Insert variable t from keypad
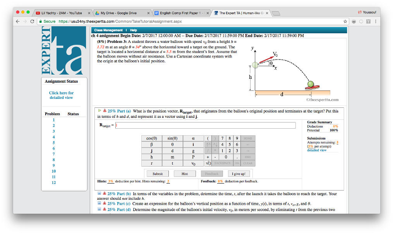 172,163
